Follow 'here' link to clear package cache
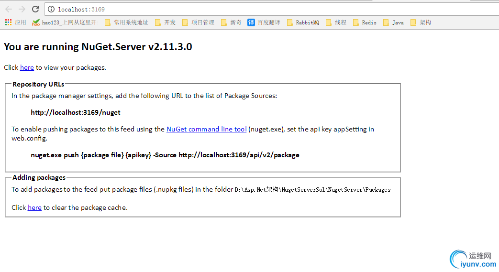 34,207
